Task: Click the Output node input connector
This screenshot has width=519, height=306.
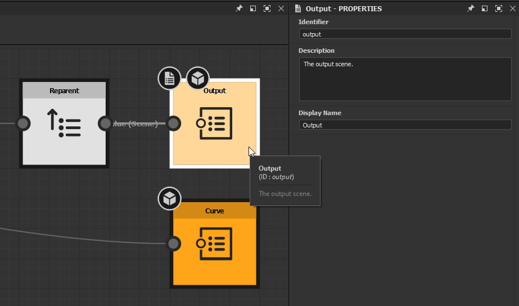Action: pyautogui.click(x=174, y=124)
